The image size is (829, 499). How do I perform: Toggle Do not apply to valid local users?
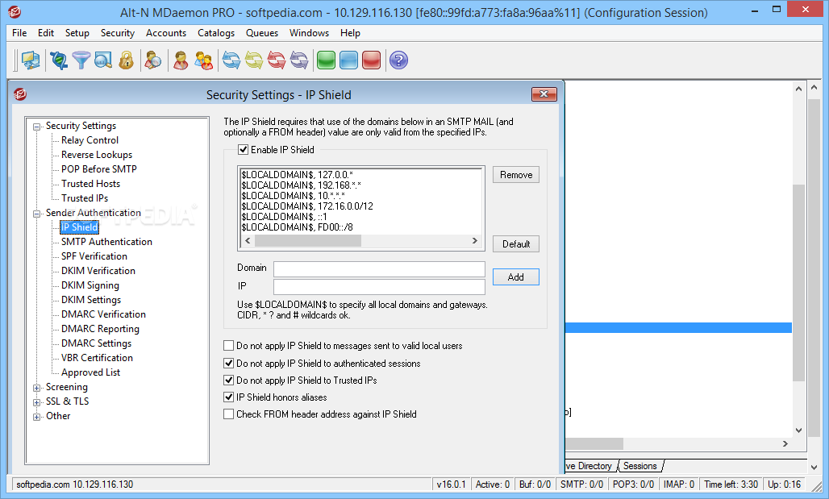[228, 346]
